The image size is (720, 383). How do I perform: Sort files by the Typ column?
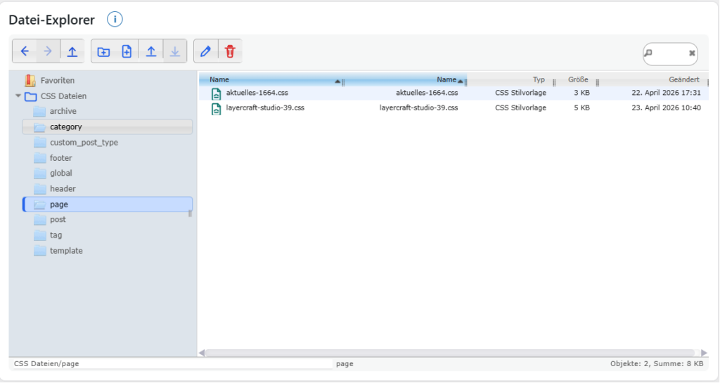pos(510,80)
